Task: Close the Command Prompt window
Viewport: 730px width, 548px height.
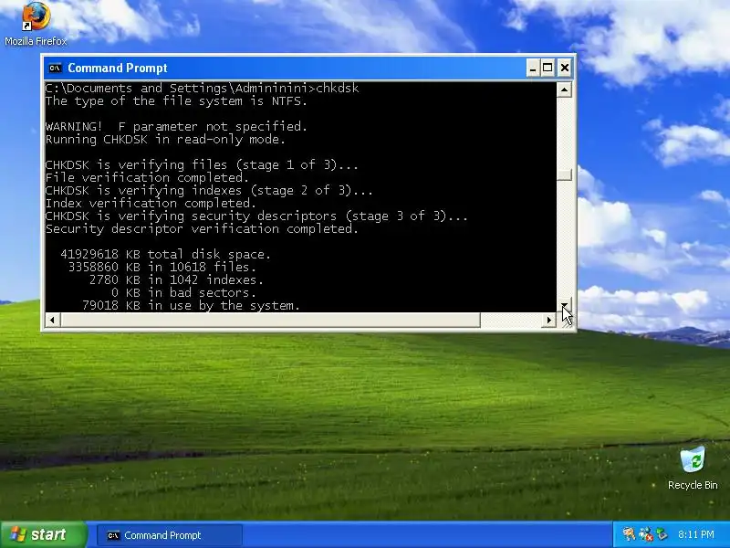Action: click(x=565, y=68)
